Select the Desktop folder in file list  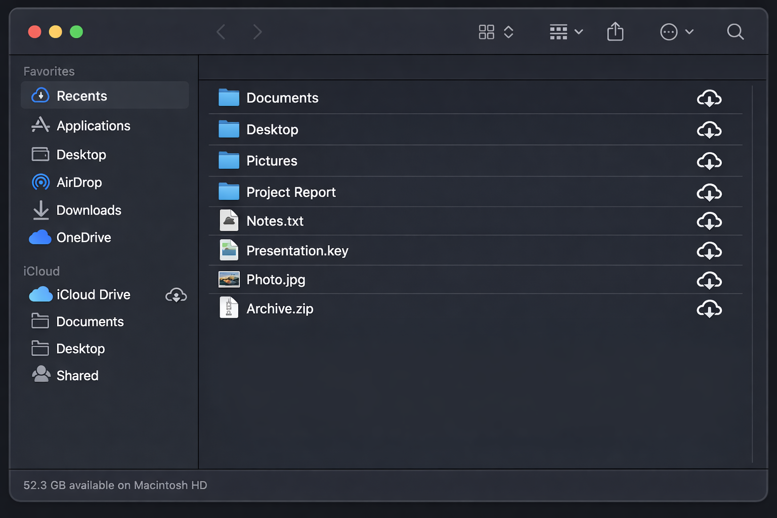(x=476, y=129)
